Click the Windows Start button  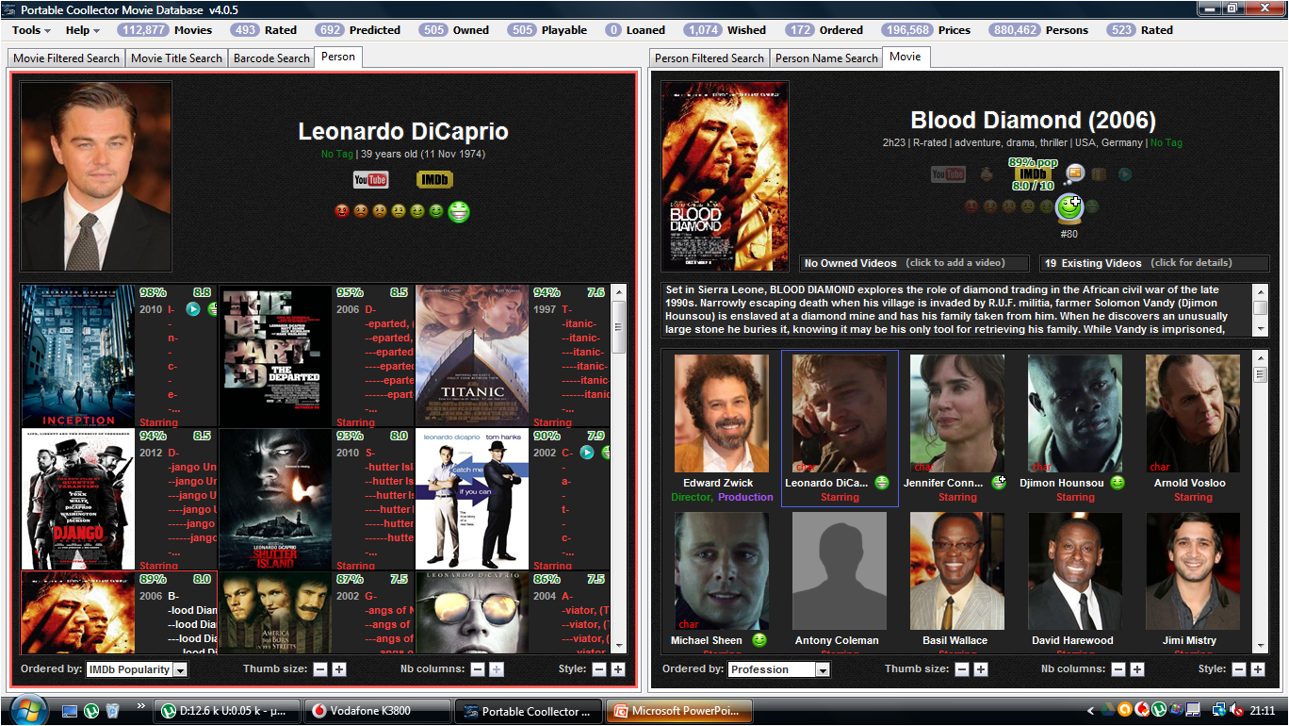click(28, 709)
